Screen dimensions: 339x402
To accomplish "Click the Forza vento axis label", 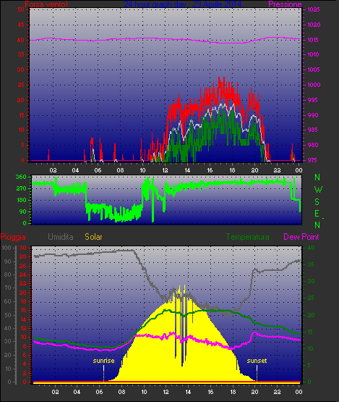I will [46, 4].
